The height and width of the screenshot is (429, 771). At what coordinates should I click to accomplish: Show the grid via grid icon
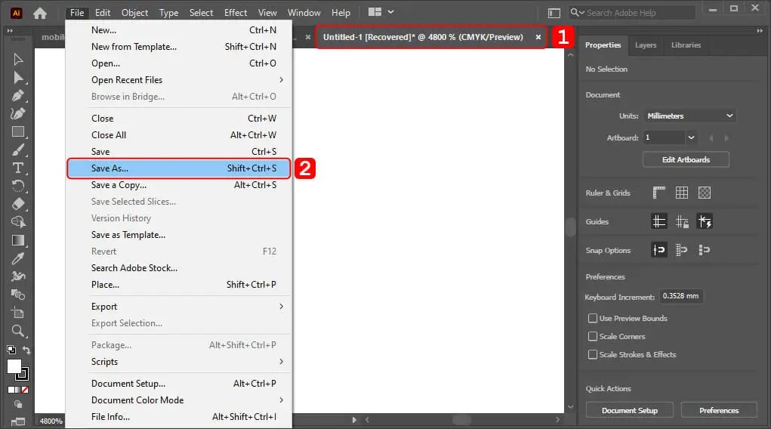pos(682,193)
